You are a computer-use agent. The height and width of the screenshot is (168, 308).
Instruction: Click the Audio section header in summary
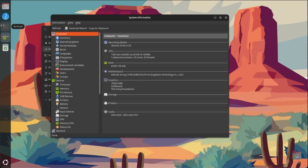coord(111,112)
